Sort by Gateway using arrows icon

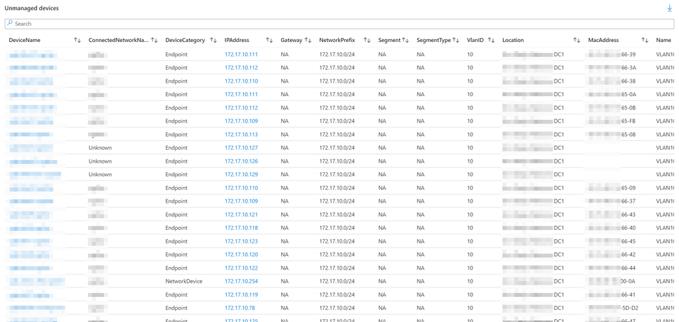[x=308, y=40]
